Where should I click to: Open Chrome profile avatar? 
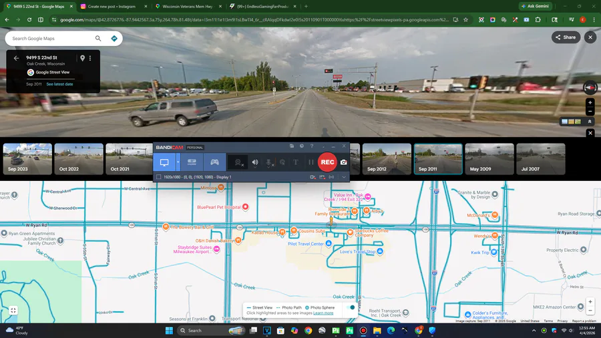(x=582, y=19)
